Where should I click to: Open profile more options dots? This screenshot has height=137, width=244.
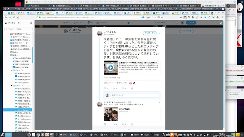pos(196,31)
